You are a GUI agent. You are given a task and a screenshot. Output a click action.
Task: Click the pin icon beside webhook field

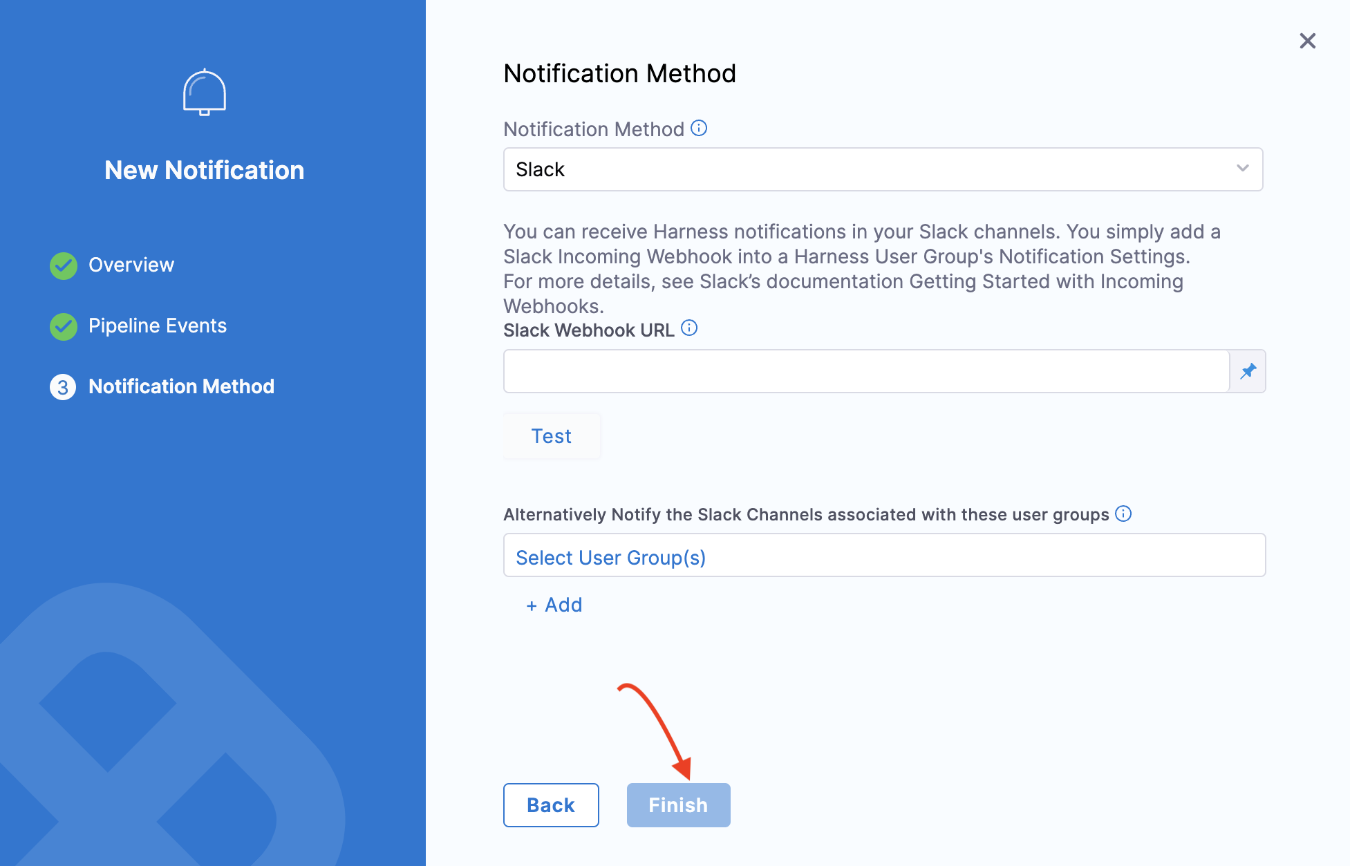click(1248, 371)
